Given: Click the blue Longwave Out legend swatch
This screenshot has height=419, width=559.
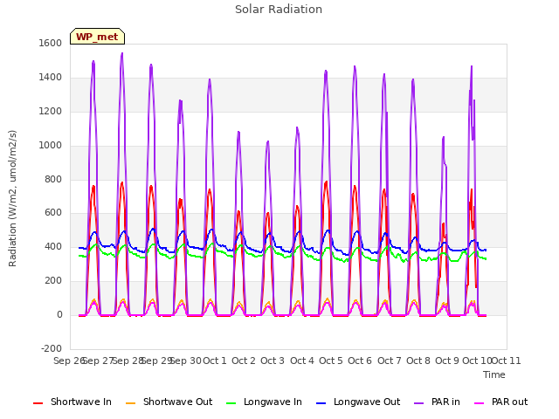Looking at the screenshot, I should [x=321, y=403].
